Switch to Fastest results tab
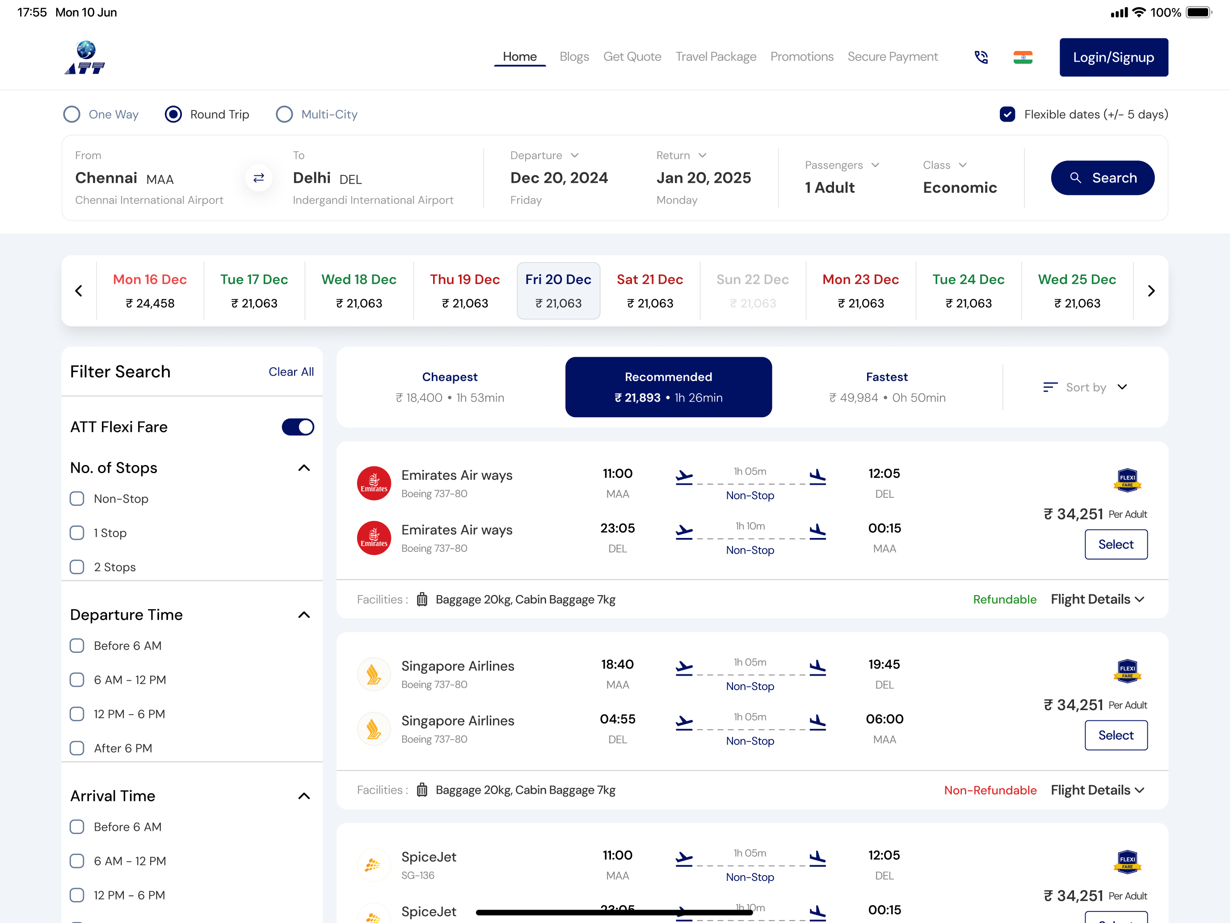 pyautogui.click(x=887, y=387)
